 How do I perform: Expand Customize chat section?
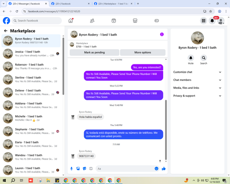[x=197, y=72]
